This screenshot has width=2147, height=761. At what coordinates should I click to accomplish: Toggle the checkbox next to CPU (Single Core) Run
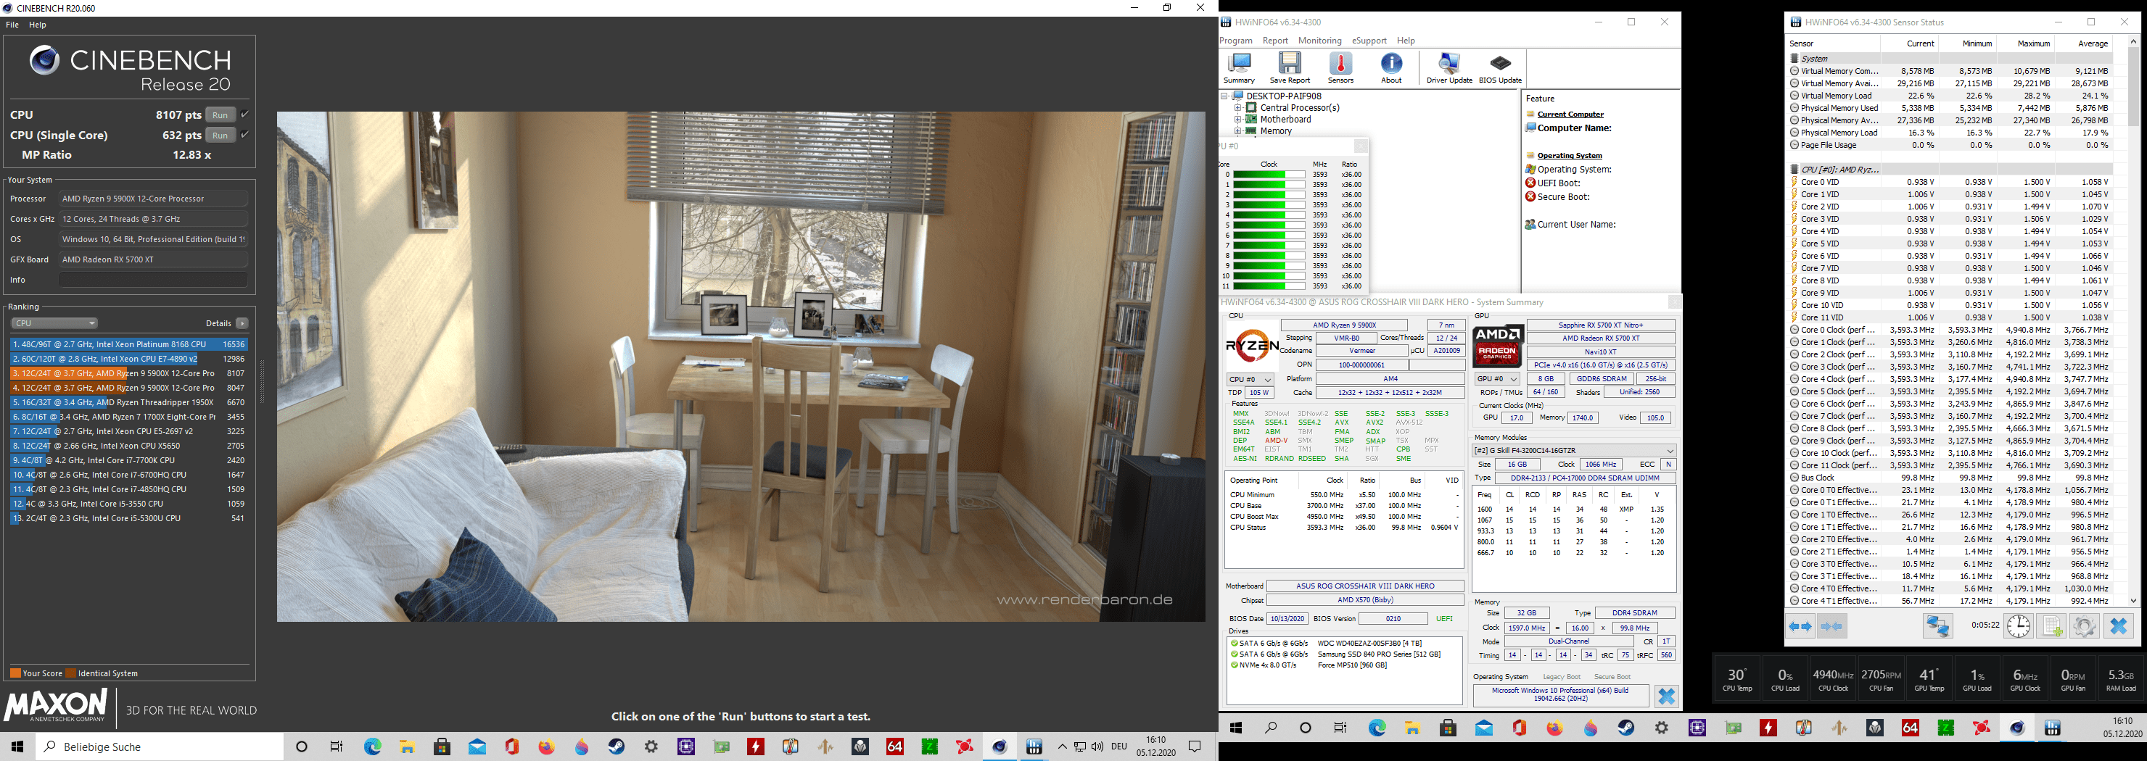(245, 134)
